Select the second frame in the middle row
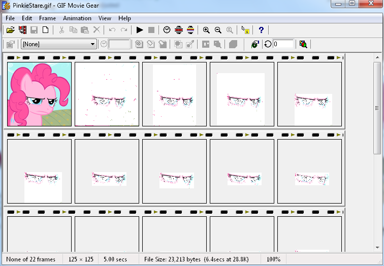This screenshot has width=384, height=266. [107, 171]
